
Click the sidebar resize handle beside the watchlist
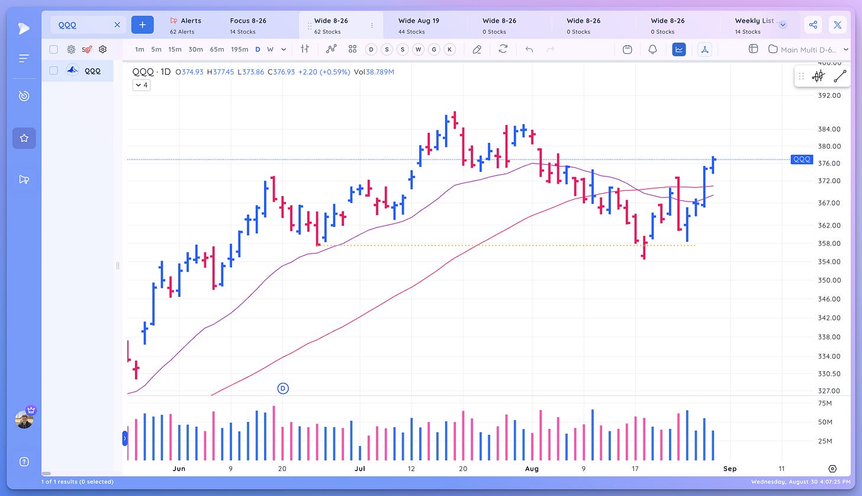pos(117,265)
